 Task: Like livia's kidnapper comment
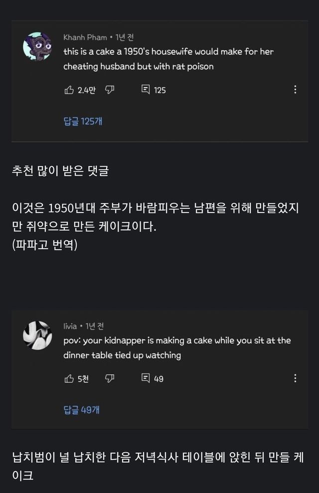(x=69, y=379)
